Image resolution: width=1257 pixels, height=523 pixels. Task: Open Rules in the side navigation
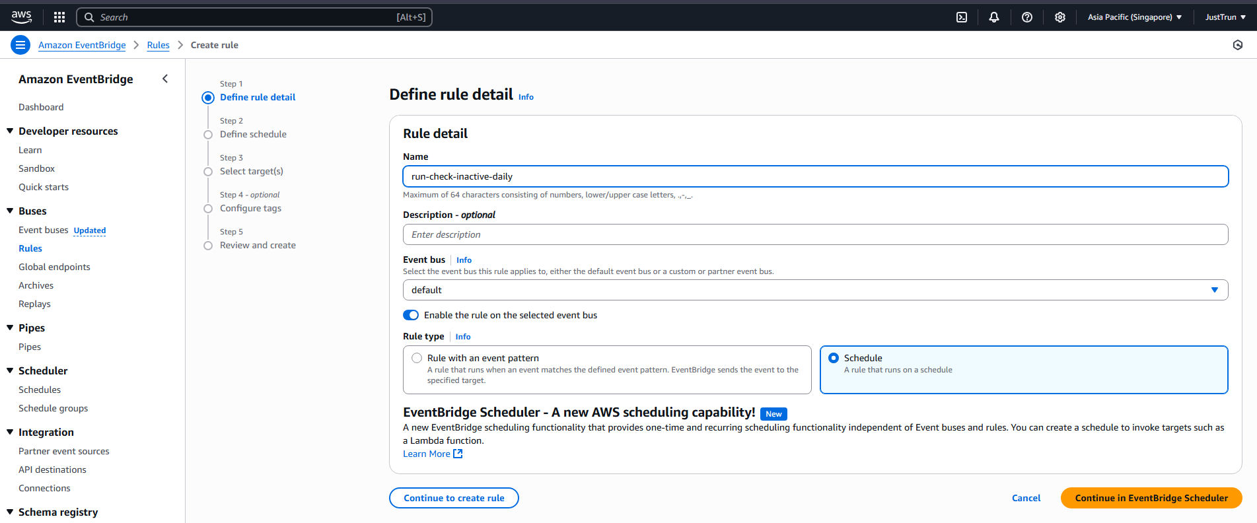tap(30, 248)
